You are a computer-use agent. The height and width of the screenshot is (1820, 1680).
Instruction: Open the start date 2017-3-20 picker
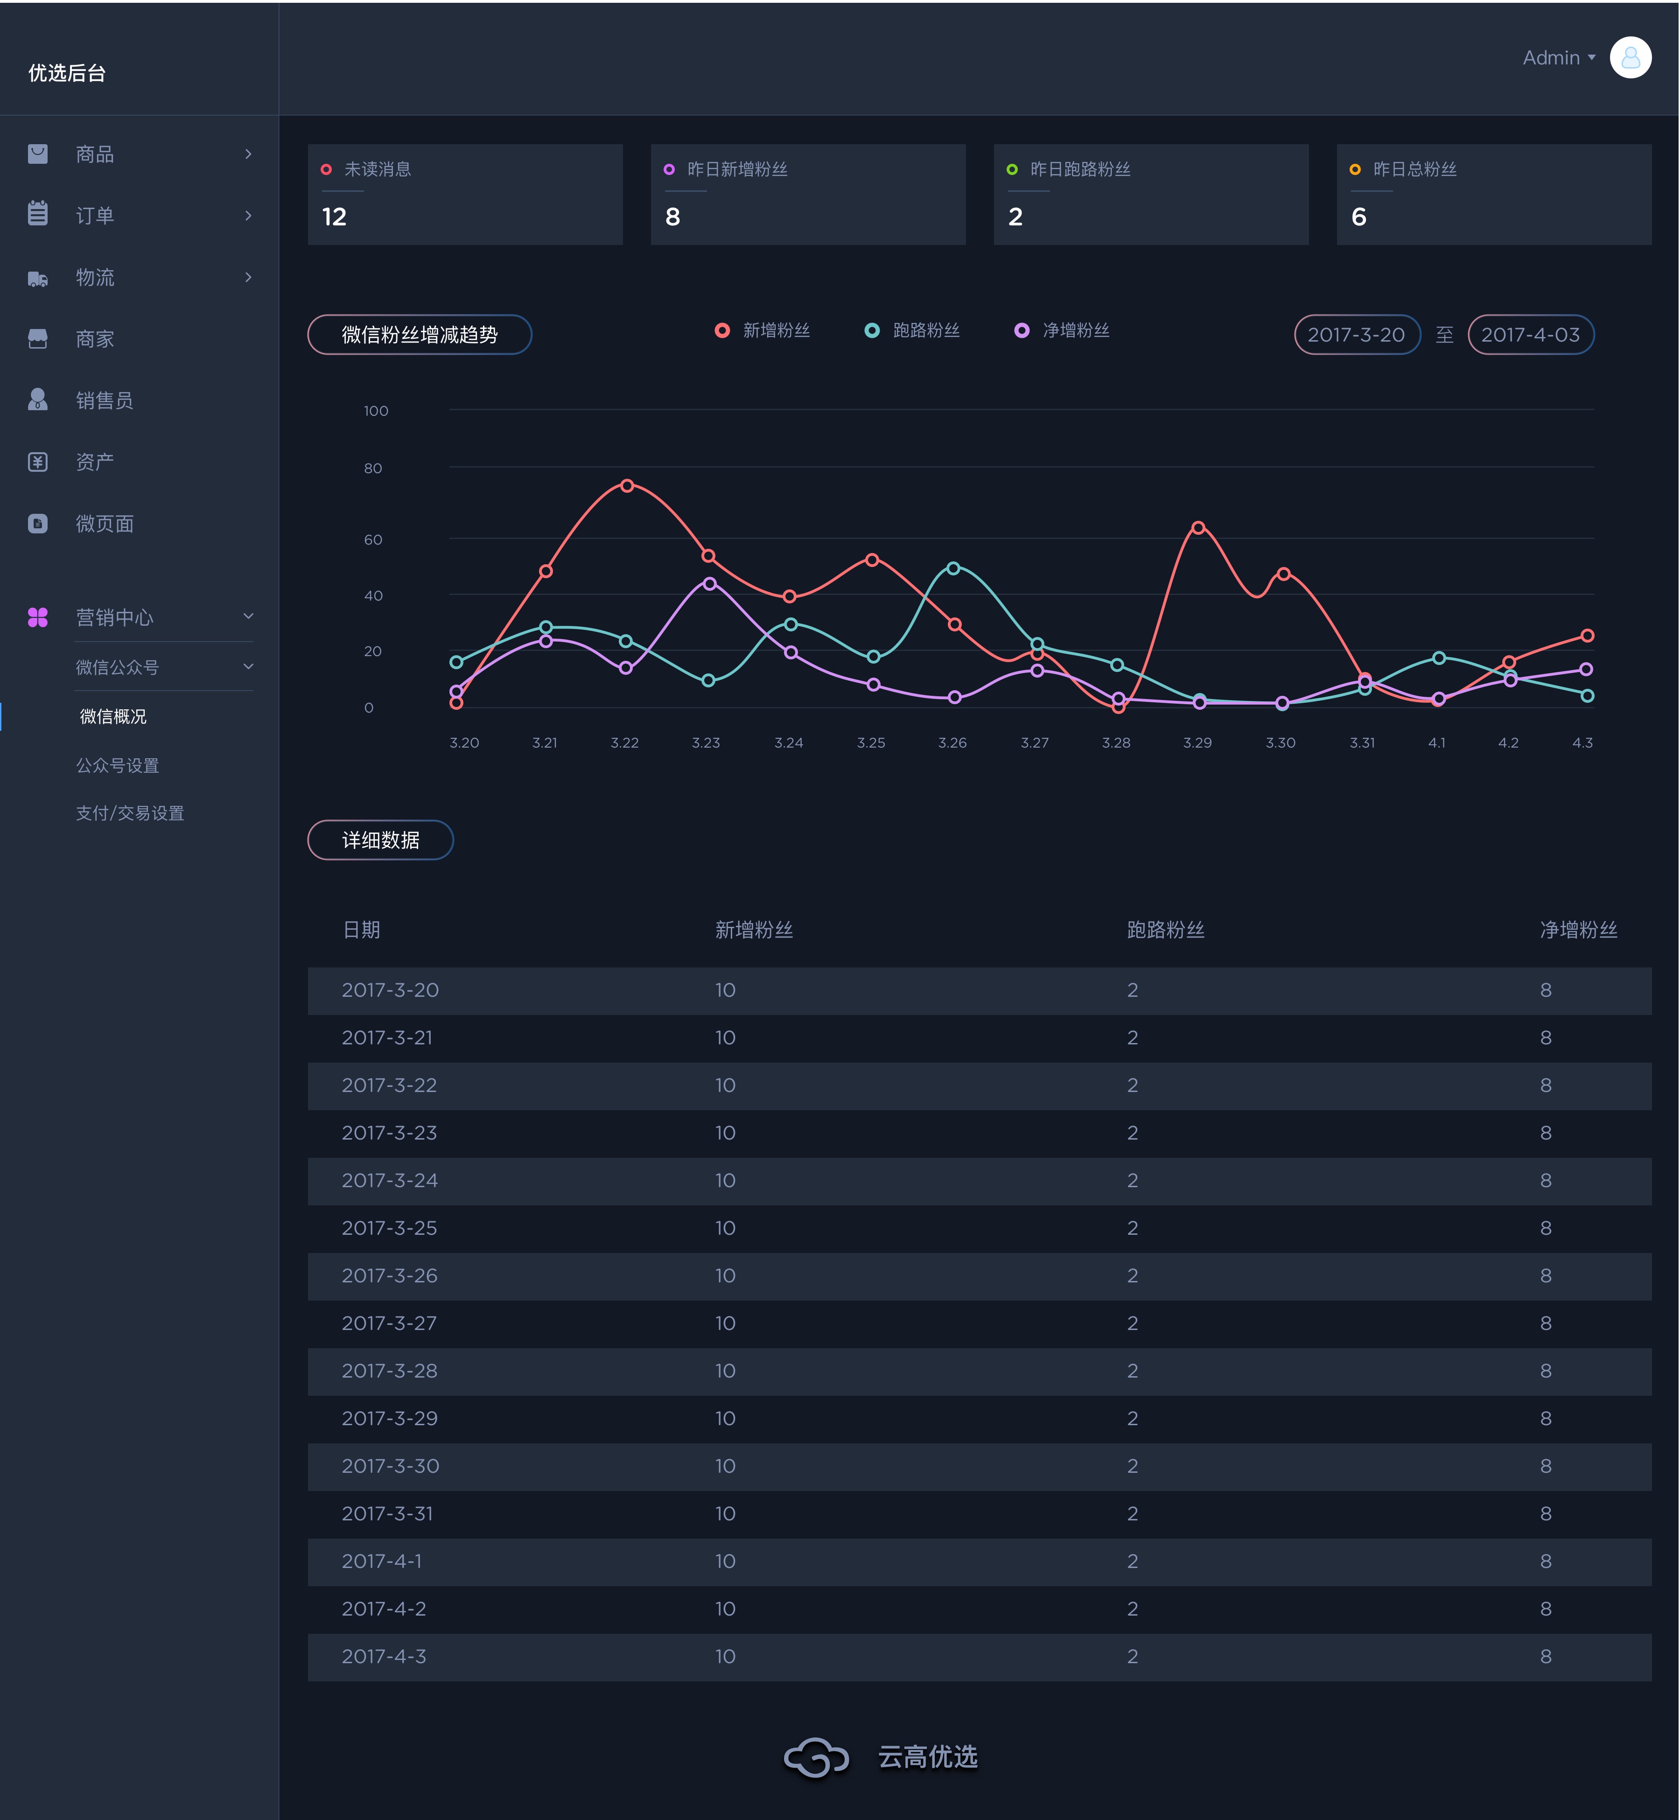coord(1356,335)
